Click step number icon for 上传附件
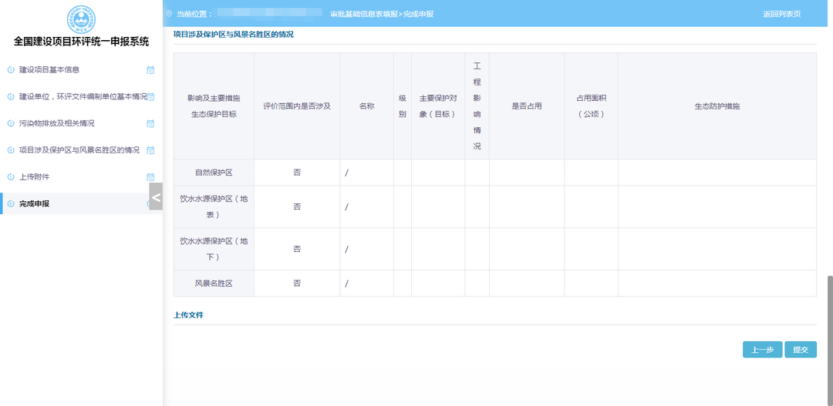The width and height of the screenshot is (833, 406). (x=11, y=176)
